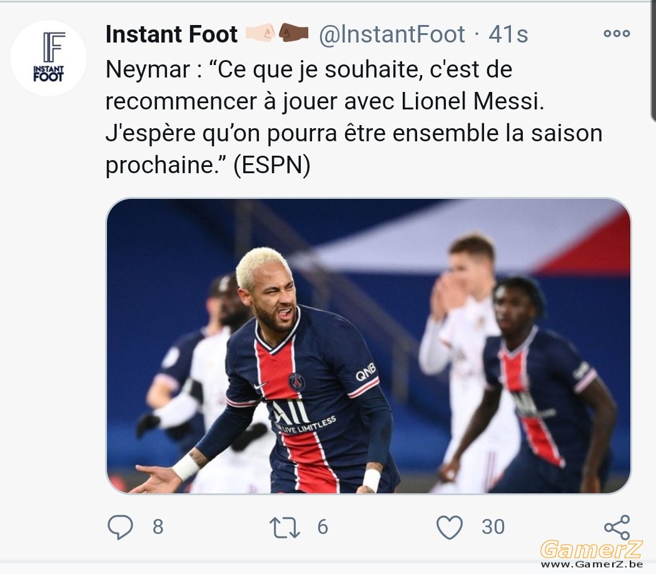The image size is (656, 574).
Task: Like the tweet with the heart icon
Action: 450,527
